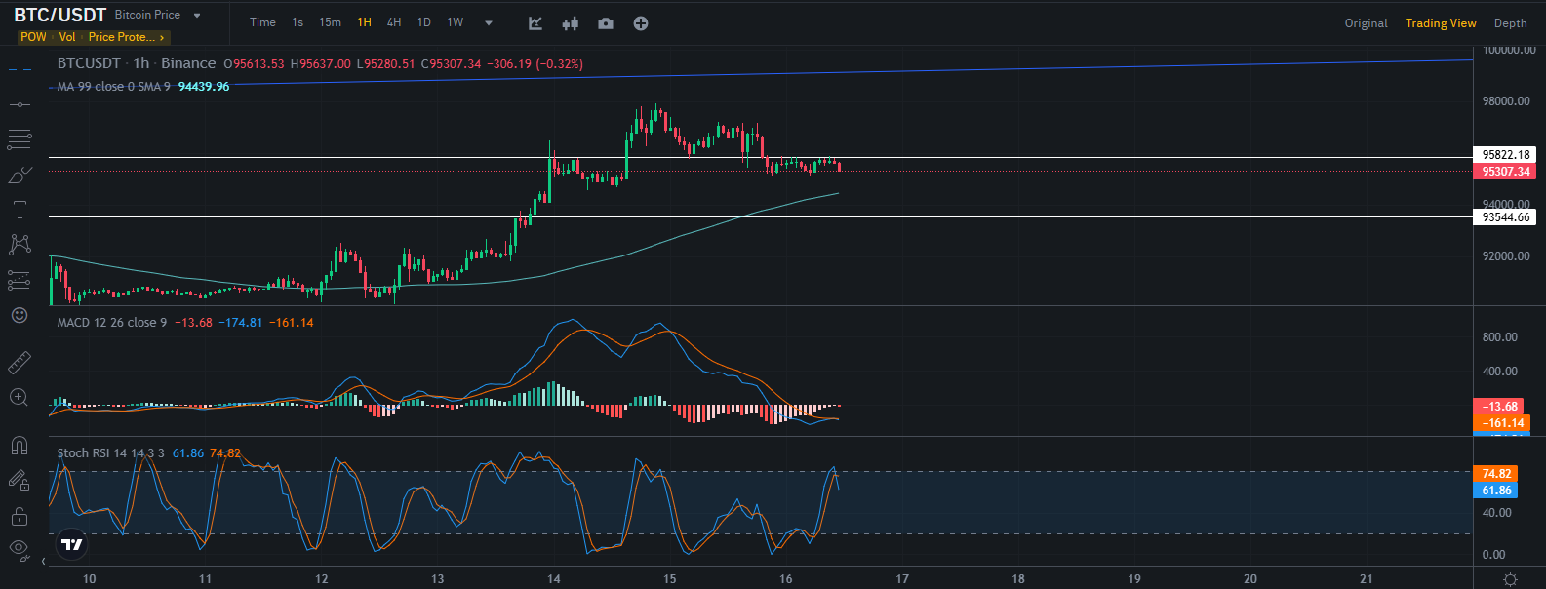Click the 93544.66 horizontal line price label

point(1506,217)
